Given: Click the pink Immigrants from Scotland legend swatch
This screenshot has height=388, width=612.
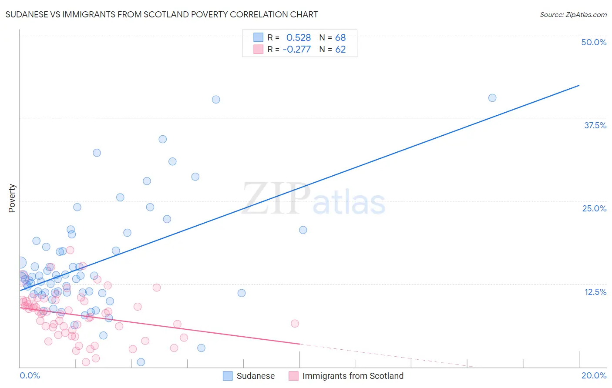Looking at the screenshot, I should point(293,376).
